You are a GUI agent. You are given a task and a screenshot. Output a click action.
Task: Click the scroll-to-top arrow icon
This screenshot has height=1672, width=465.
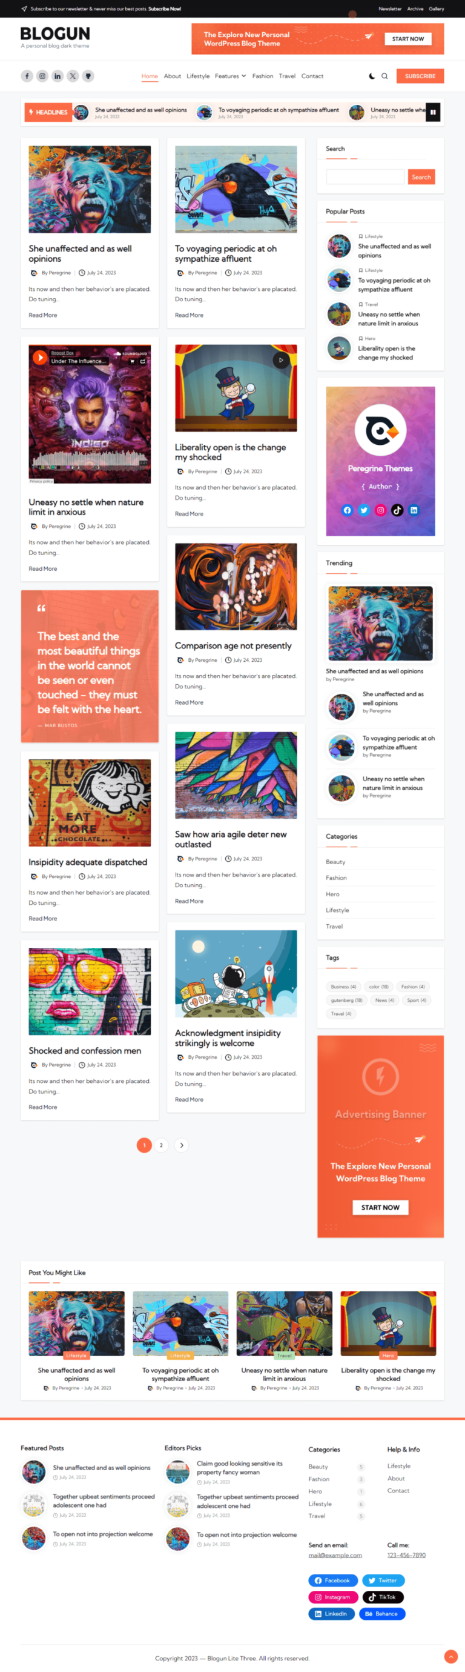[x=450, y=1657]
